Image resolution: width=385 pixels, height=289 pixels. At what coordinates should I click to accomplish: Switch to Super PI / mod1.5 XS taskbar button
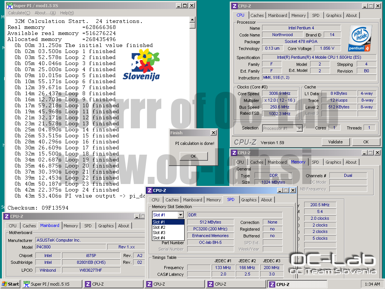pos(52,284)
